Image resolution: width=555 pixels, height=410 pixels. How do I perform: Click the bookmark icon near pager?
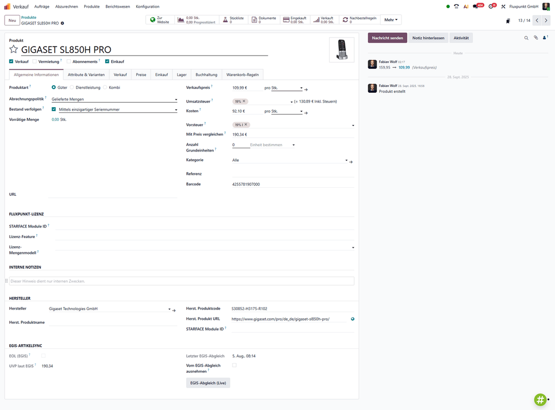[508, 21]
